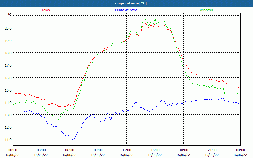Click the 16/06/22 date label
Image resolution: width=253 pixels, height=158 pixels.
tap(240, 155)
